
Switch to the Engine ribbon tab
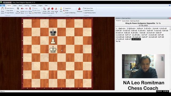(x=40, y=6)
